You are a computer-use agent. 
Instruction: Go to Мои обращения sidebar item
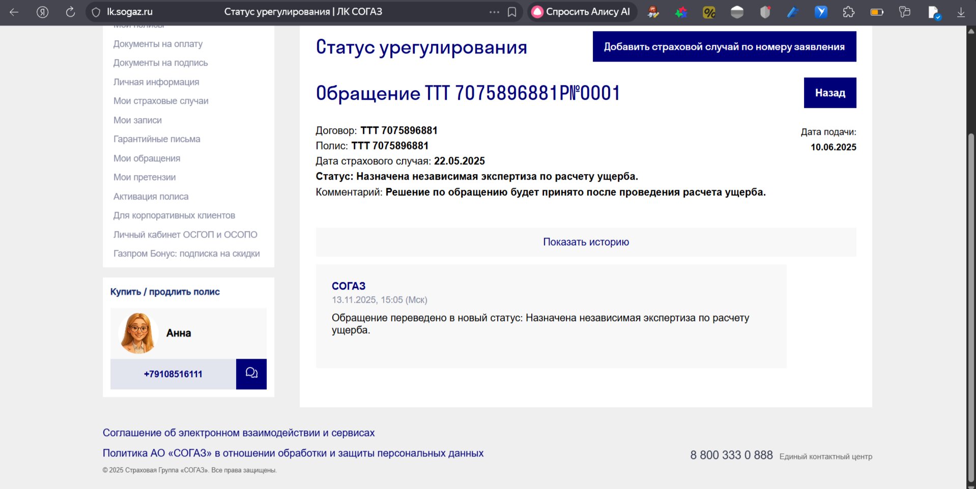pyautogui.click(x=147, y=158)
